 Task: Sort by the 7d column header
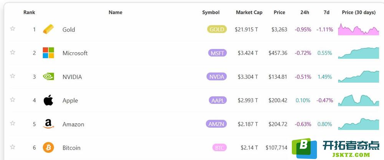click(326, 13)
